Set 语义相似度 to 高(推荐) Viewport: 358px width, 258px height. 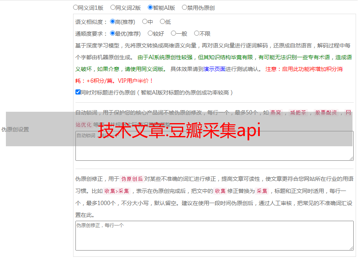coord(112,22)
